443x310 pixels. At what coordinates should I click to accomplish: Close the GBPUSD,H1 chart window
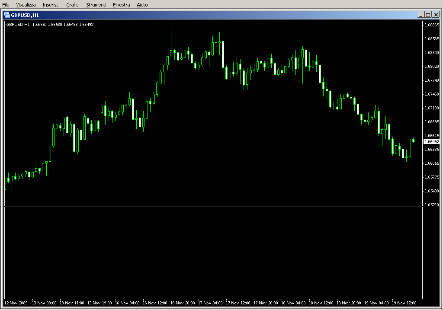pyautogui.click(x=436, y=15)
